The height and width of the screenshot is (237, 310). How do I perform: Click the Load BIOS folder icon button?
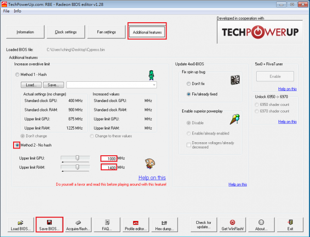click(x=21, y=225)
